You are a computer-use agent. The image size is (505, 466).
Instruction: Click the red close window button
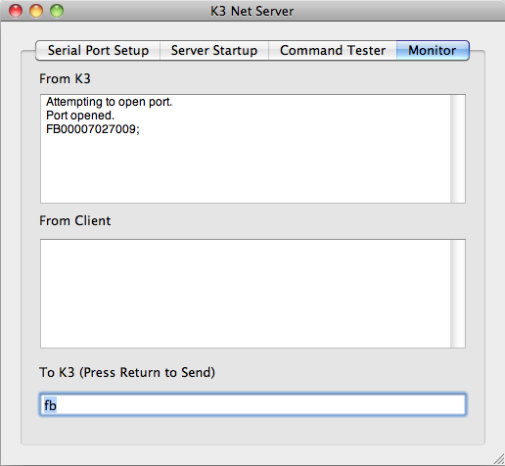[x=16, y=11]
